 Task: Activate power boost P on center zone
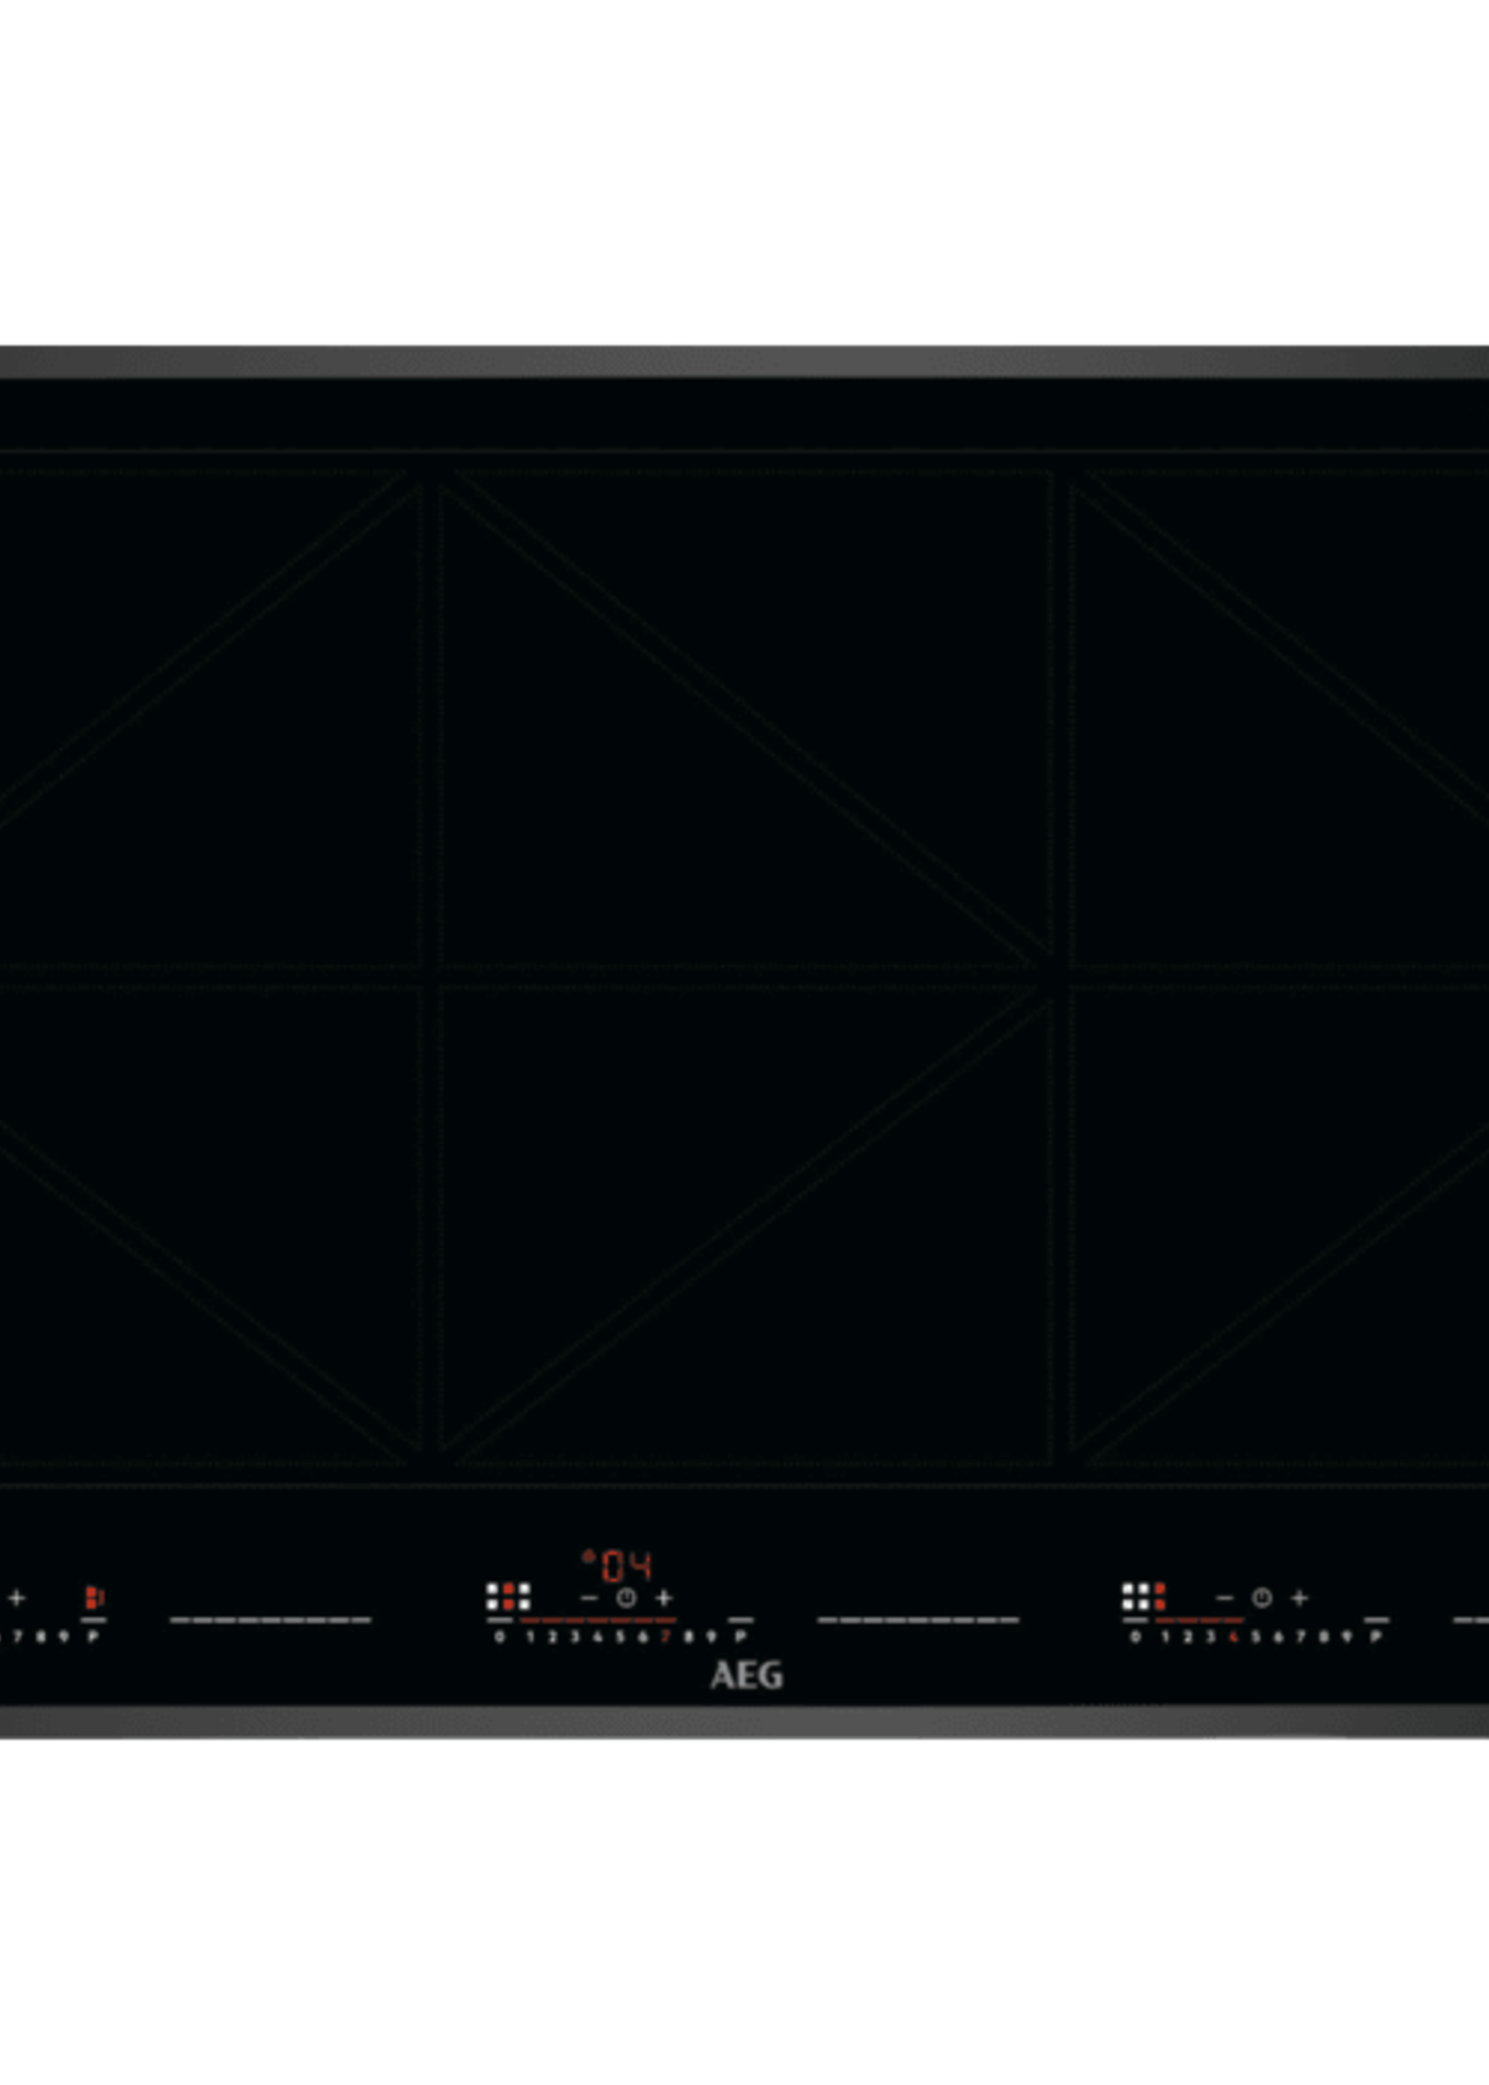[x=741, y=1637]
